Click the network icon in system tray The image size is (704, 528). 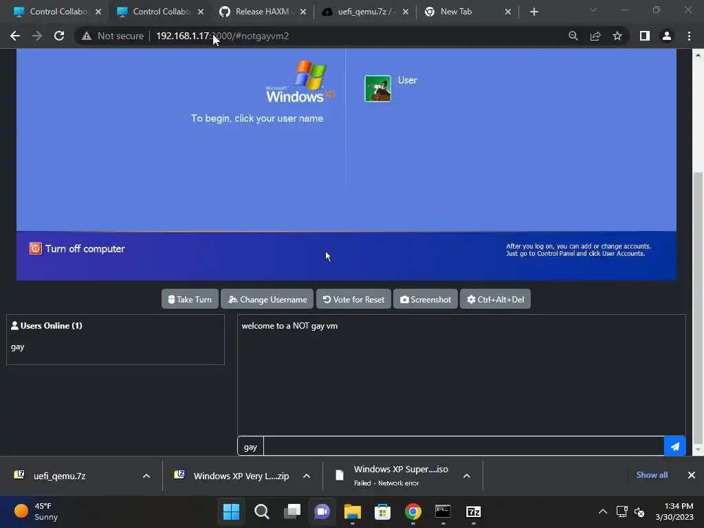621,511
